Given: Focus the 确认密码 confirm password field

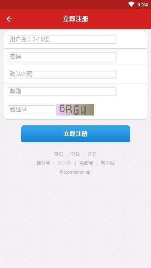Looking at the screenshot, I should click(x=62, y=74).
